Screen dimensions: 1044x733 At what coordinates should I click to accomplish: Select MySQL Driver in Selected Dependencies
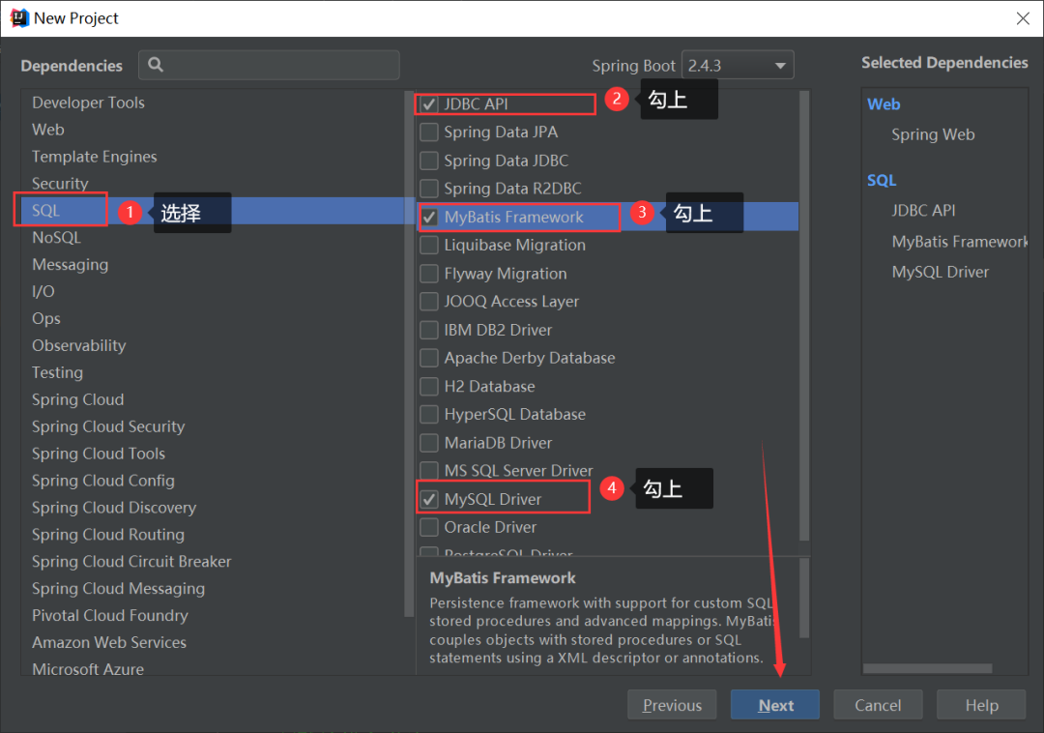tap(941, 272)
